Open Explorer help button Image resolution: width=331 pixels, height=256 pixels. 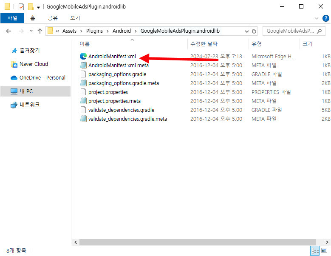click(x=326, y=18)
